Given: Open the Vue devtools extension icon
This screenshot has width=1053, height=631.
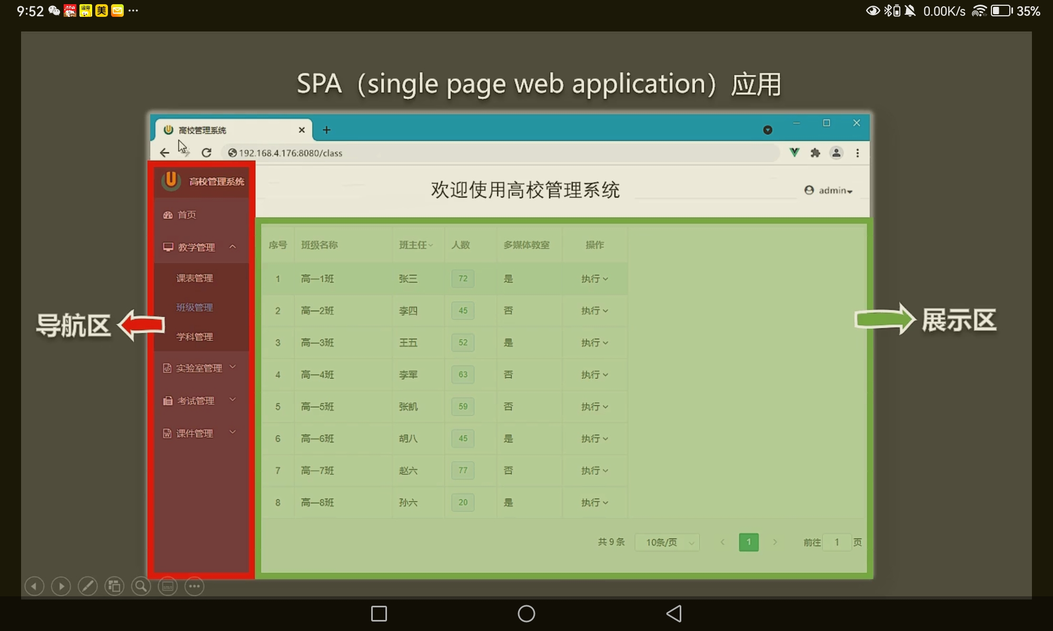Looking at the screenshot, I should (x=794, y=152).
